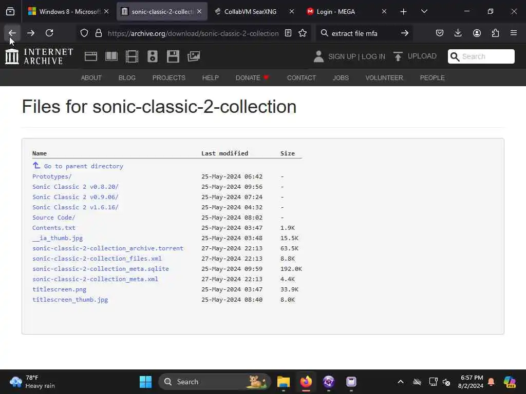
Task: Open Firefox account icon
Action: pos(477,33)
